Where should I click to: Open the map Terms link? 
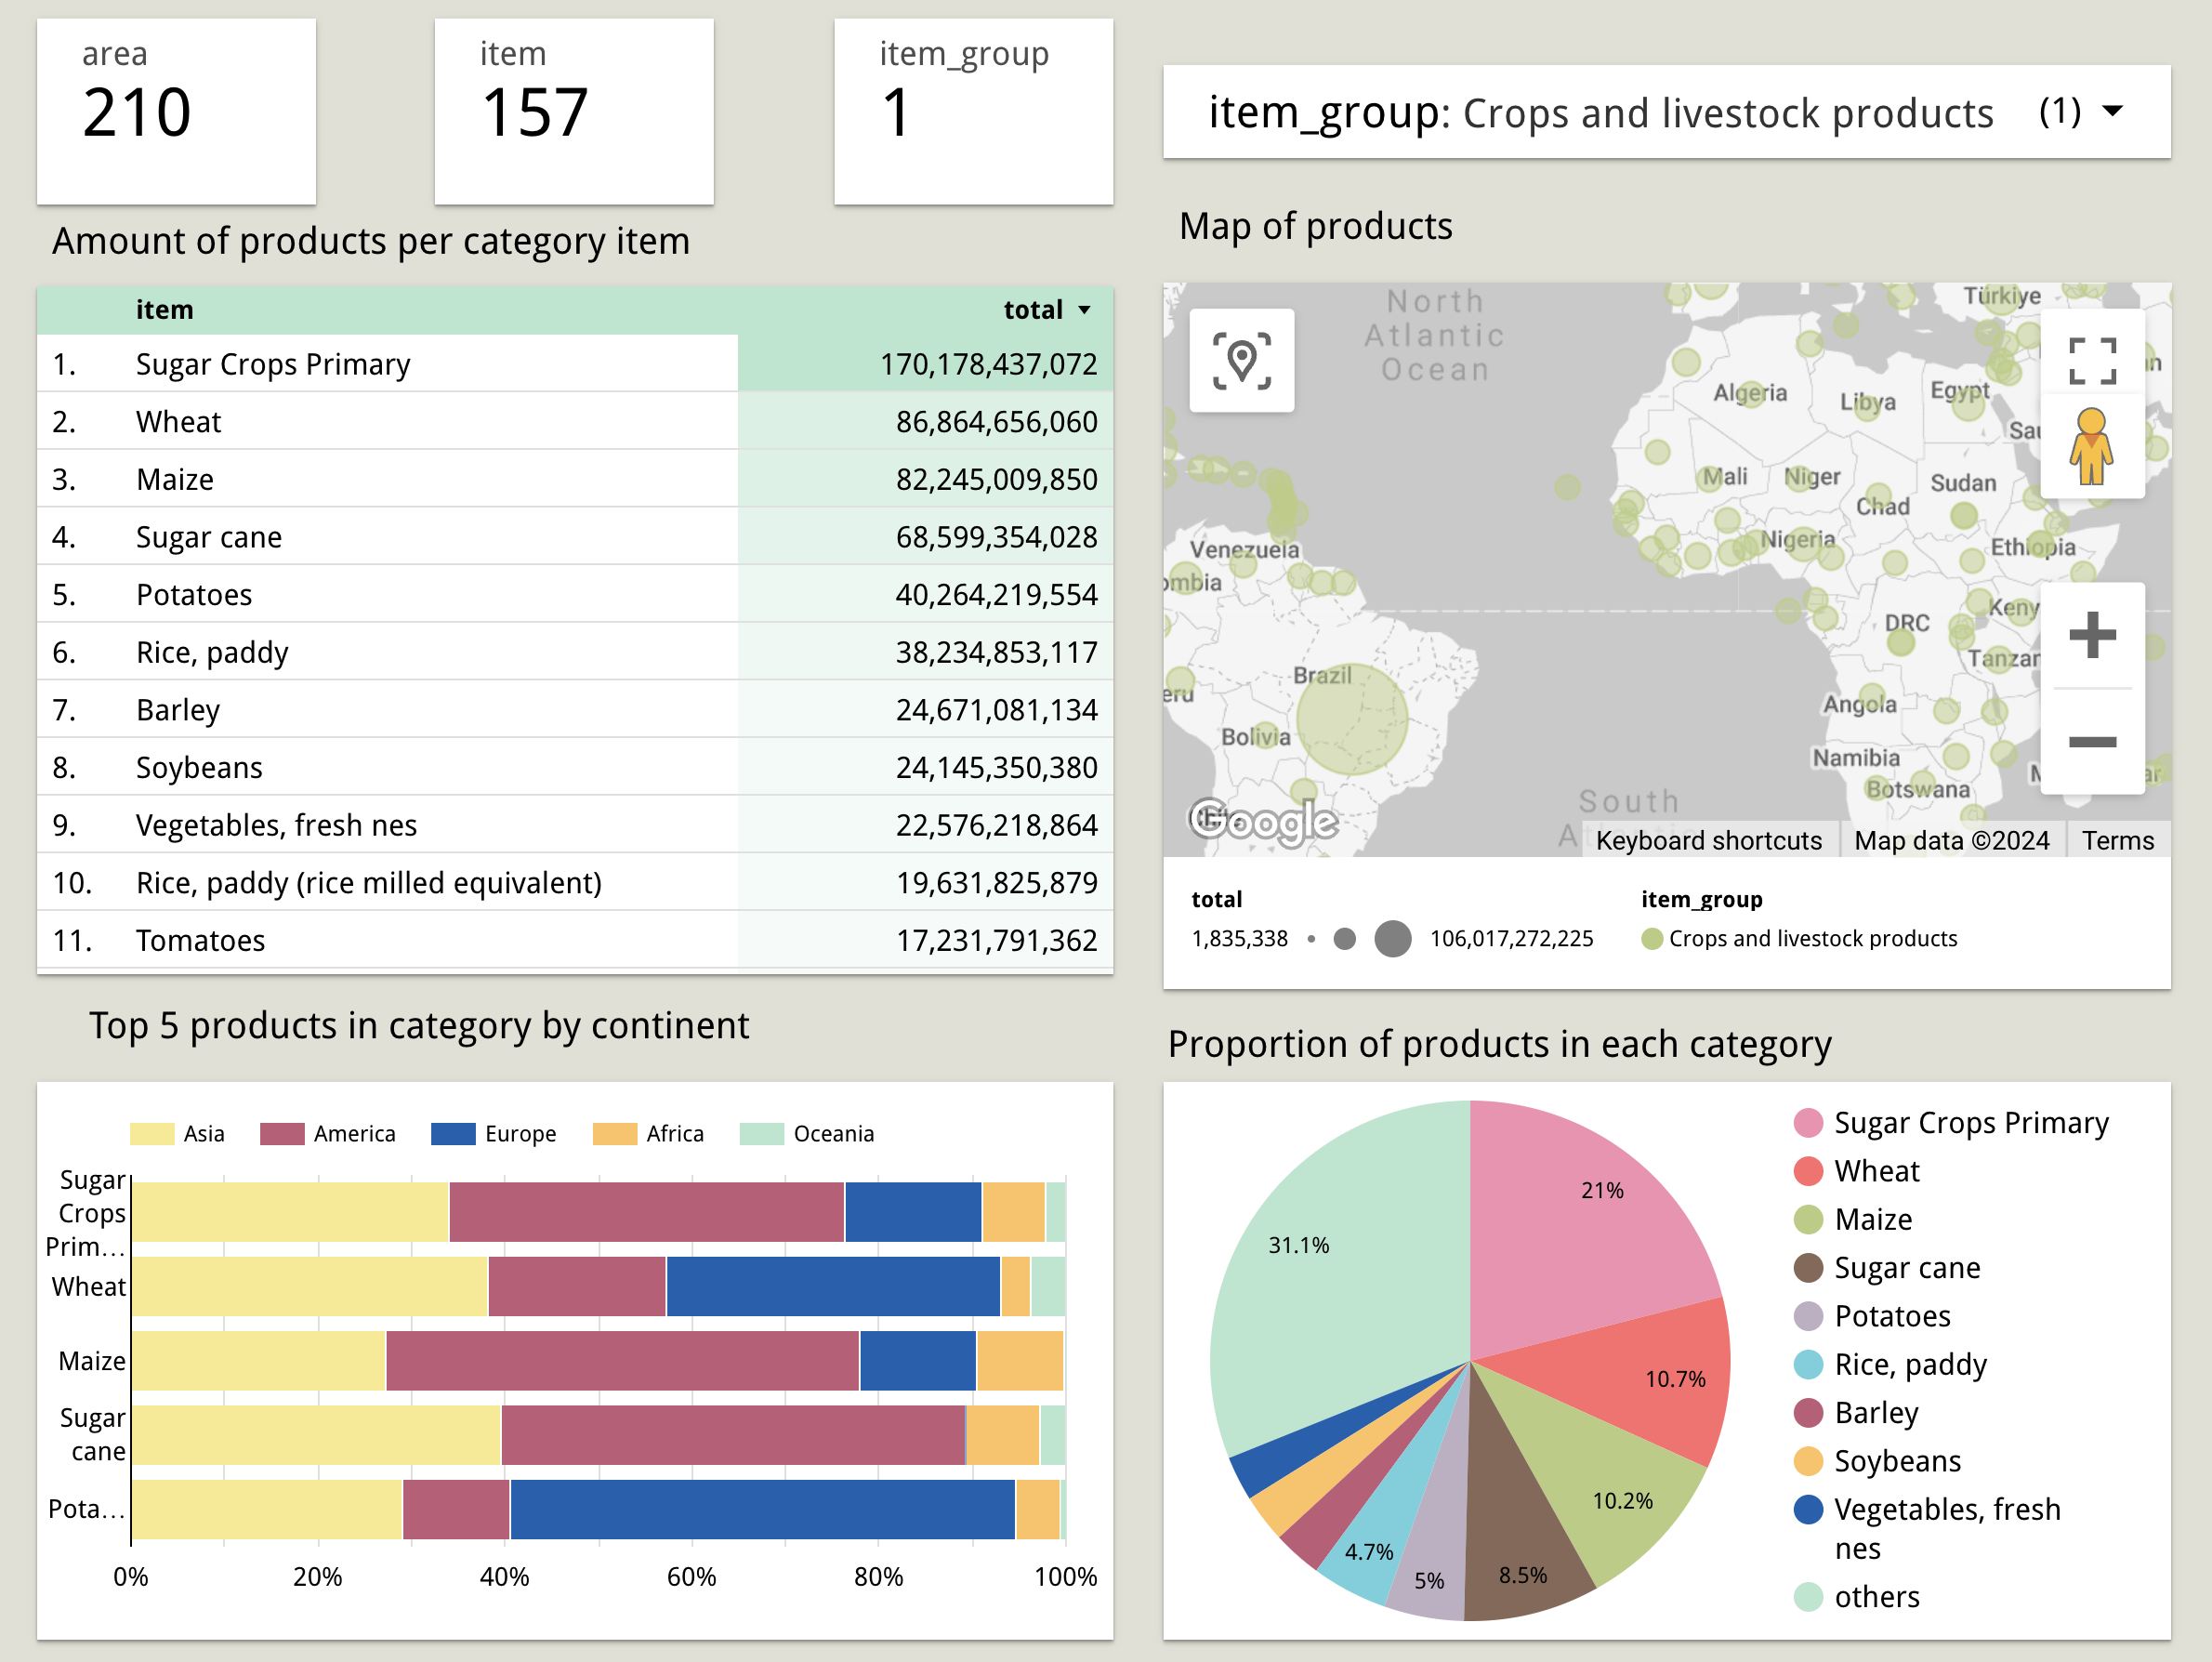click(x=2117, y=840)
